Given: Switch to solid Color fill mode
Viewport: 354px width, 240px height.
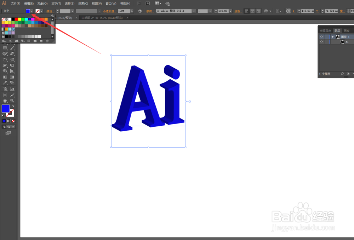Looking at the screenshot, I should [x=4, y=121].
